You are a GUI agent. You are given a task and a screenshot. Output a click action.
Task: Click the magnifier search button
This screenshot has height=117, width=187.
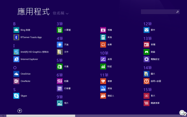[x=177, y=12]
